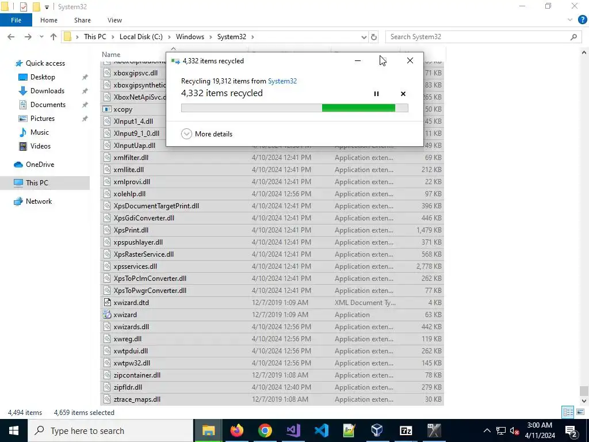Open 7-Zip from taskbar
The height and width of the screenshot is (442, 589).
click(406, 430)
